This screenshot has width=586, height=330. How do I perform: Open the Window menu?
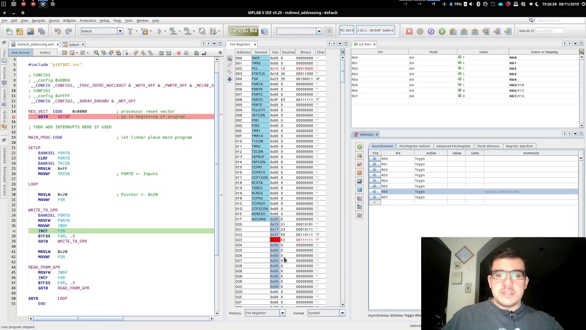[142, 21]
